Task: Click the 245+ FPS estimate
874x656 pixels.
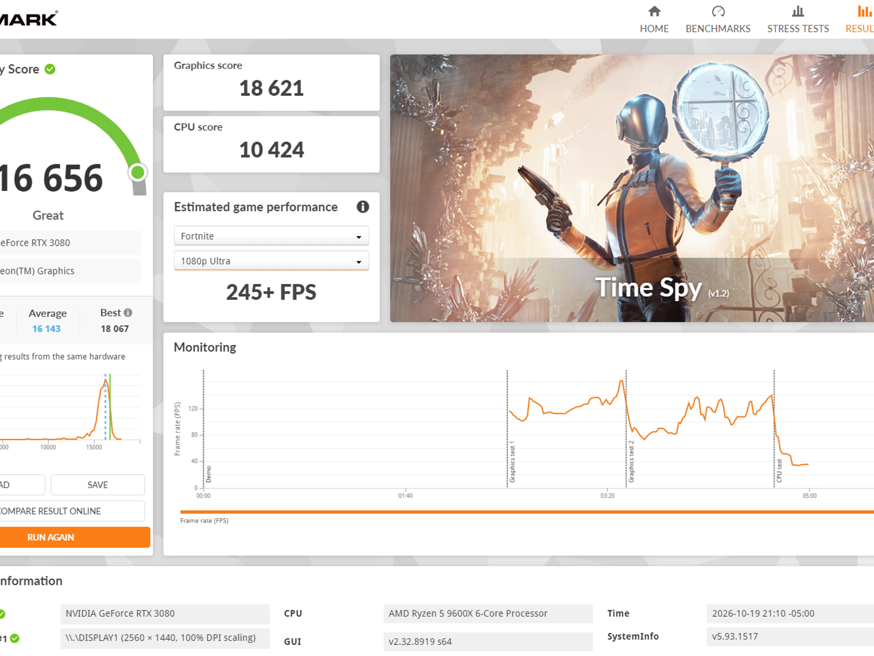Action: [271, 293]
